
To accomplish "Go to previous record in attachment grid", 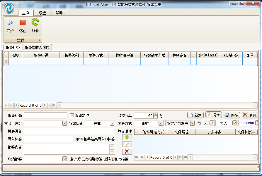I will [147, 157].
